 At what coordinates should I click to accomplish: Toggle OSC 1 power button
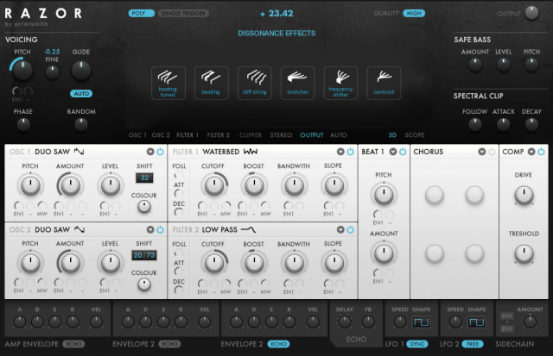click(x=160, y=152)
